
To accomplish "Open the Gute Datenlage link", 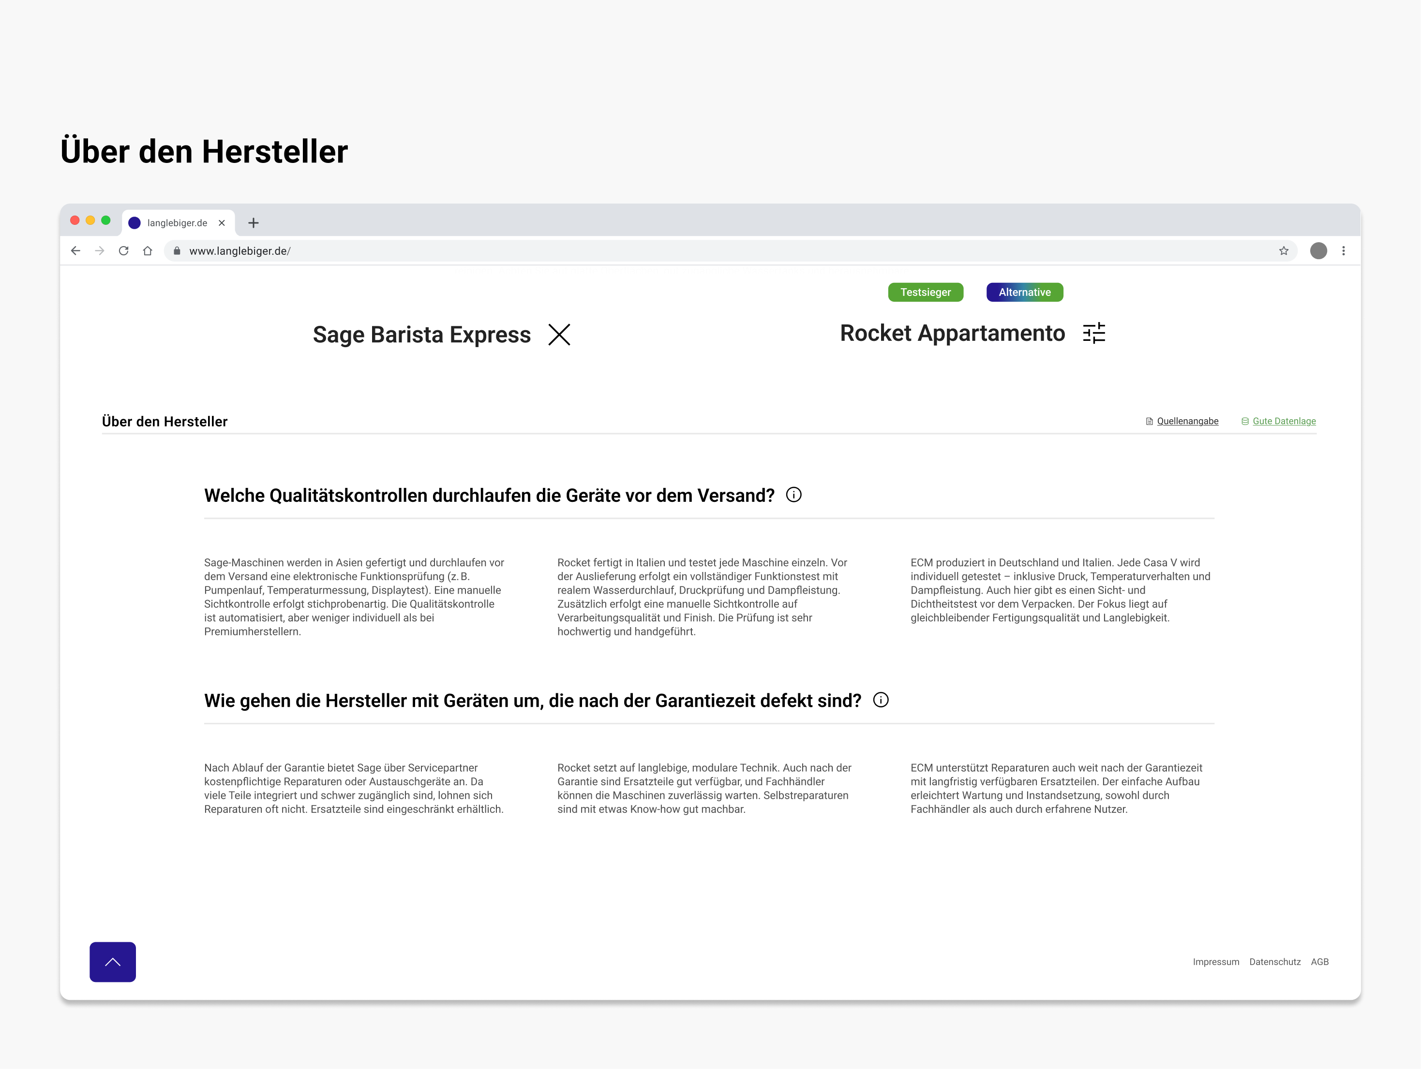I will [1283, 421].
